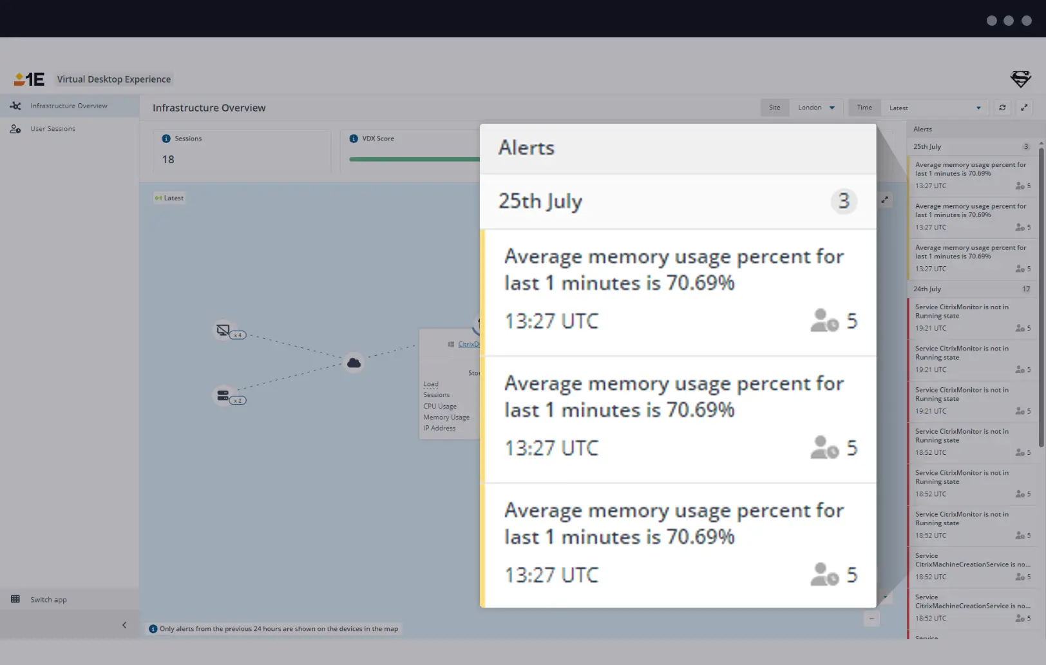Open the Site dropdown showing London

816,108
